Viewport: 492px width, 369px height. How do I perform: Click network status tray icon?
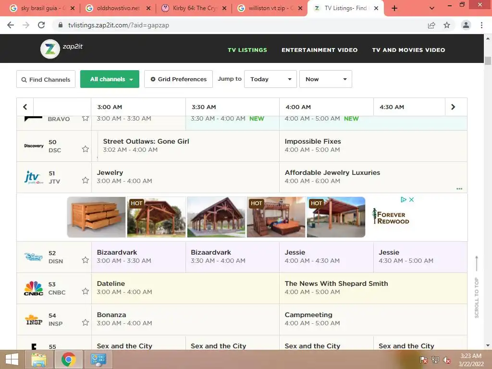(435, 360)
